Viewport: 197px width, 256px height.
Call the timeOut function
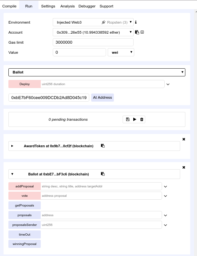click(25, 234)
